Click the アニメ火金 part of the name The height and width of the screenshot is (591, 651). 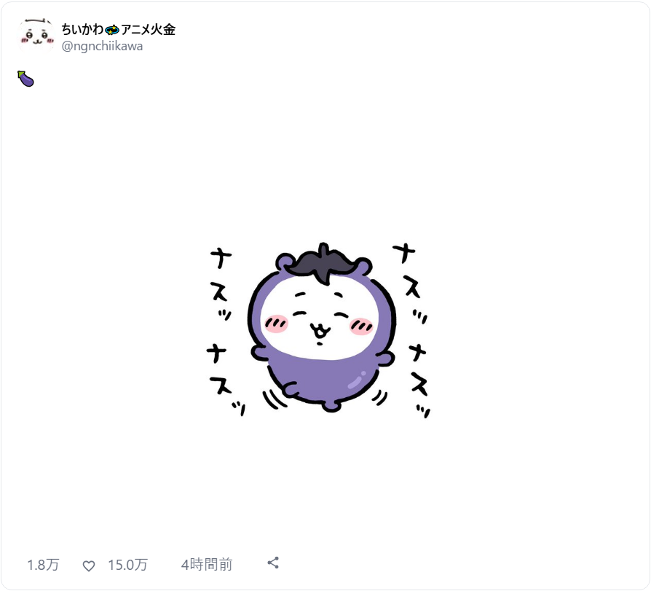coord(149,29)
